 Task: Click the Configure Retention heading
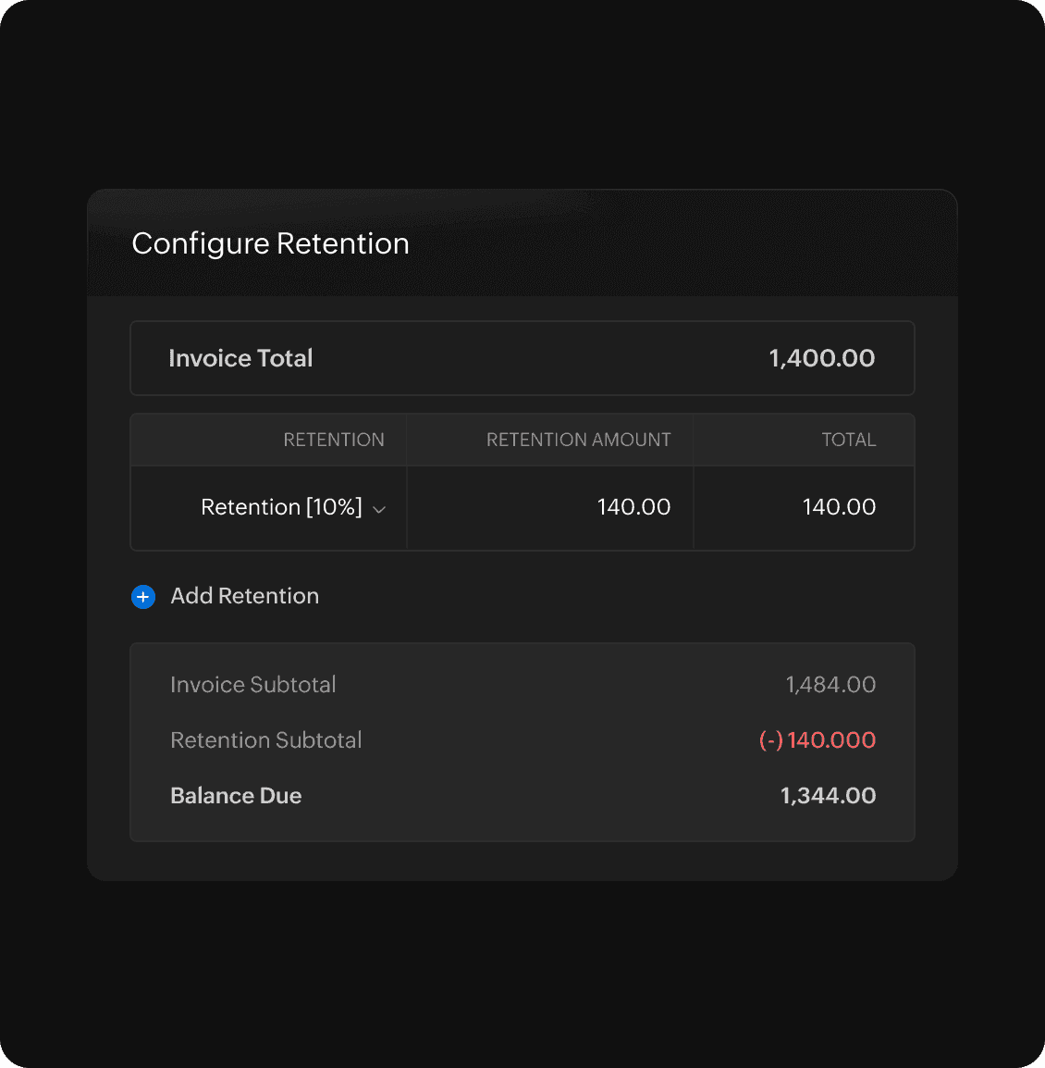[x=270, y=243]
